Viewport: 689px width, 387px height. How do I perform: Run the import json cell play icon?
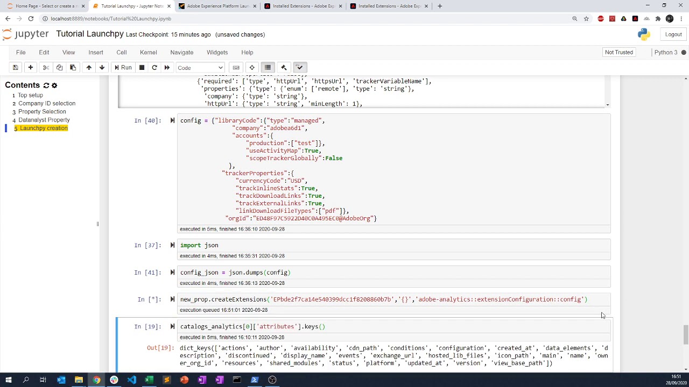(172, 245)
